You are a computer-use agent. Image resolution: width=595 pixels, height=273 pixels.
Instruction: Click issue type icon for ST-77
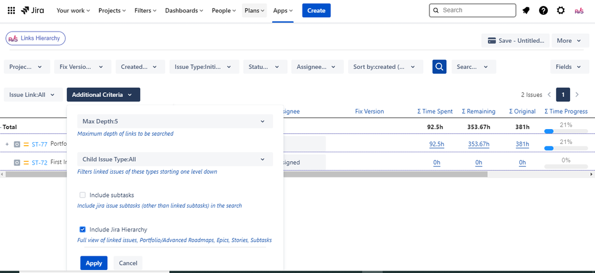(17, 144)
